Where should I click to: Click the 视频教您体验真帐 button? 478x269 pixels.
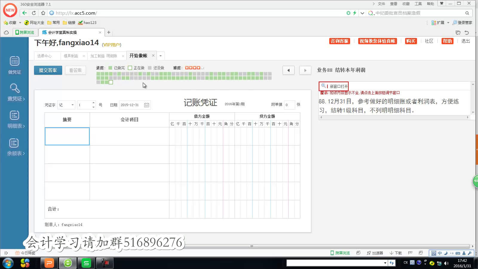click(377, 41)
